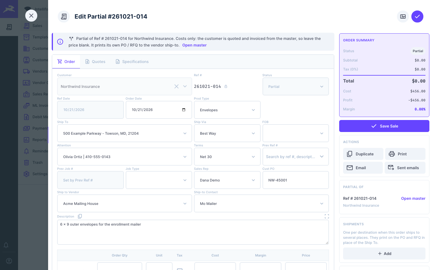Click the purple checkmark confirm icon
The width and height of the screenshot is (433, 270).
point(417,16)
